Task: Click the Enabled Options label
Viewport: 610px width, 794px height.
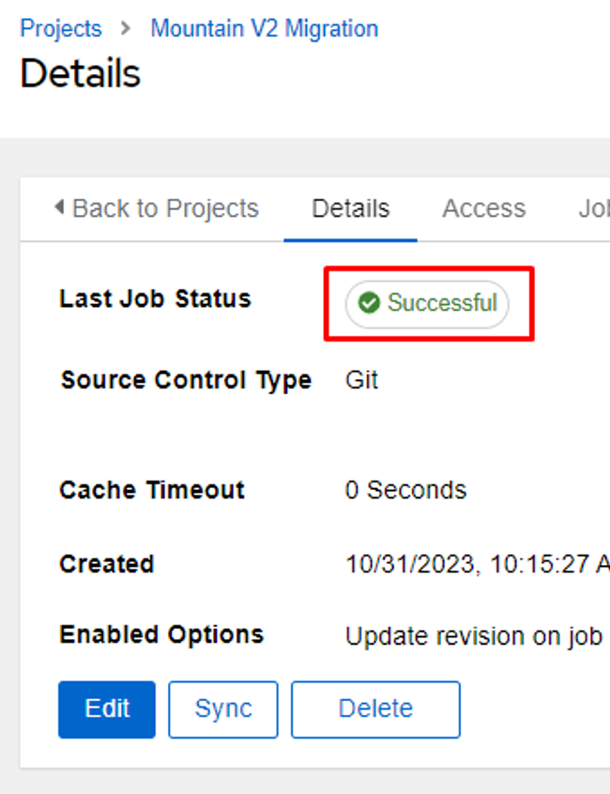Action: coord(161,634)
